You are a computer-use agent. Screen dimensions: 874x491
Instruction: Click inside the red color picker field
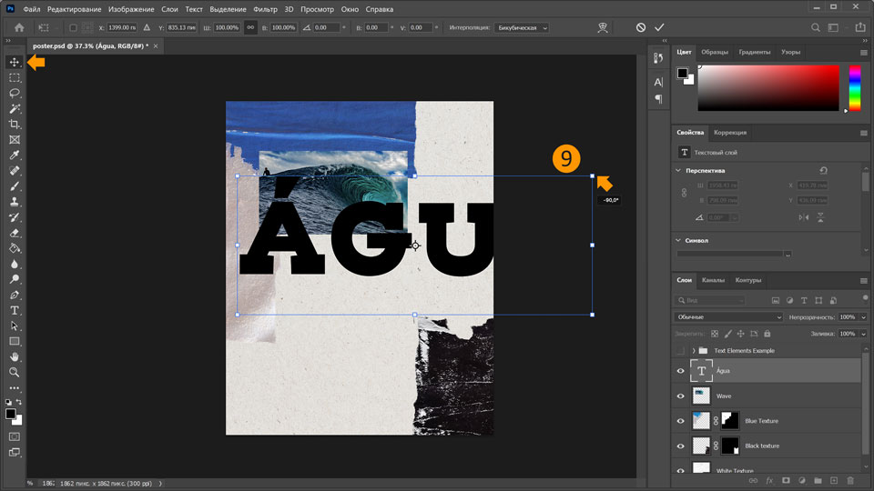[x=768, y=88]
